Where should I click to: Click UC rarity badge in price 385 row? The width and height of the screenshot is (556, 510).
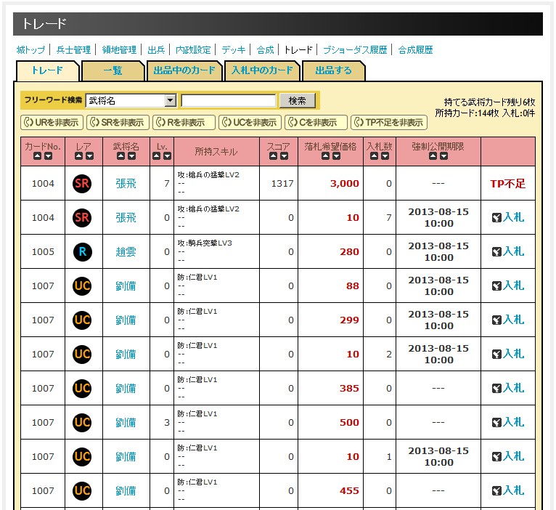click(82, 388)
